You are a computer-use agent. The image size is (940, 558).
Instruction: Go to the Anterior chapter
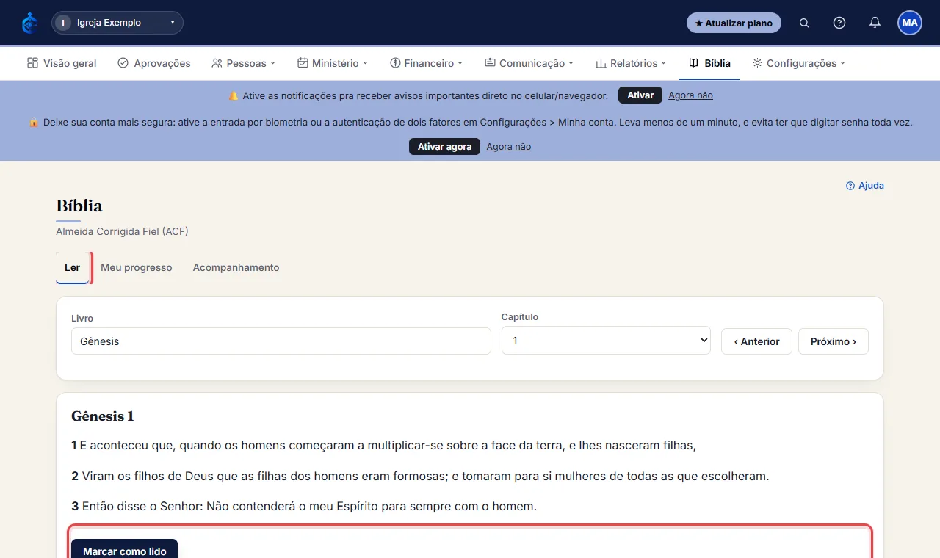point(756,341)
